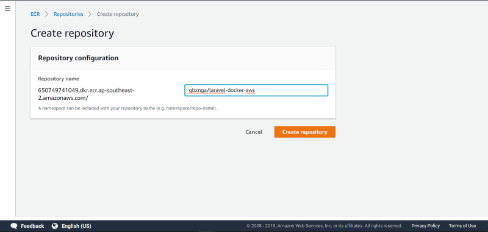Click the Create repository page title
This screenshot has width=488, height=232.
[x=72, y=33]
